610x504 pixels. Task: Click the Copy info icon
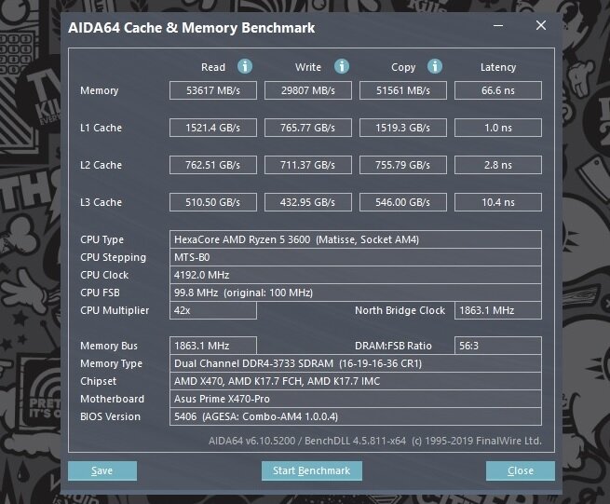(x=436, y=67)
